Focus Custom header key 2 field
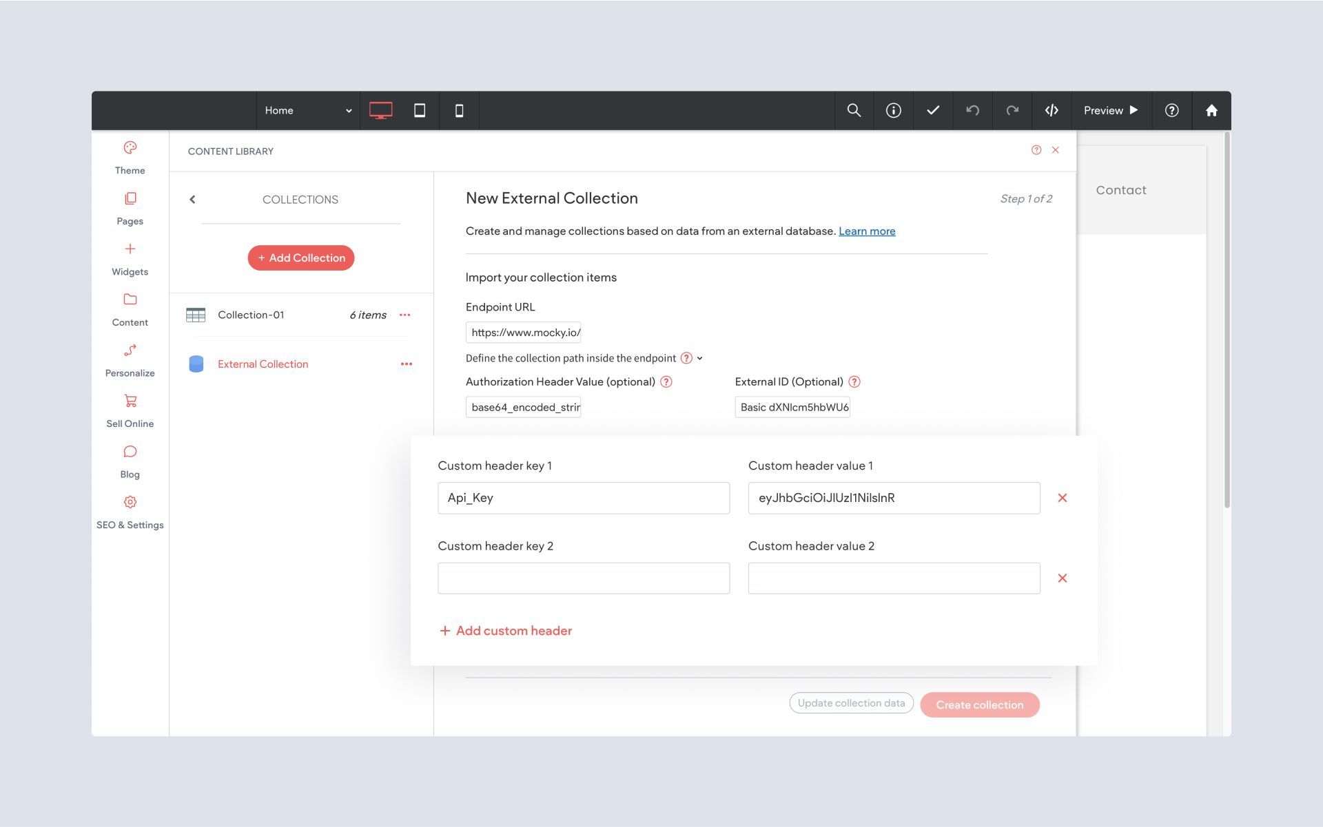Image resolution: width=1323 pixels, height=827 pixels. click(x=583, y=578)
